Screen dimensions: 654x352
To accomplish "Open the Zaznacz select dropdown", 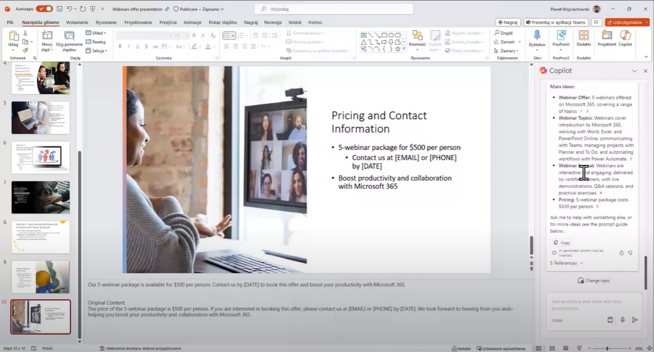I will pyautogui.click(x=506, y=51).
